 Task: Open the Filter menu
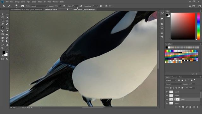click(40, 2)
